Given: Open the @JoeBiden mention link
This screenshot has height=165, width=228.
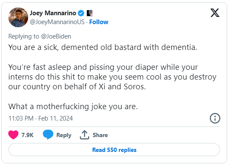Looking at the screenshot, I should click(x=56, y=36).
